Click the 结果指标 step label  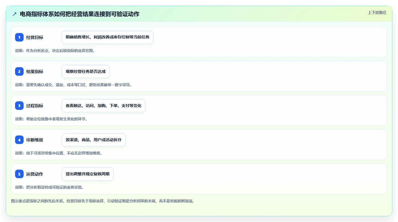pyautogui.click(x=35, y=71)
